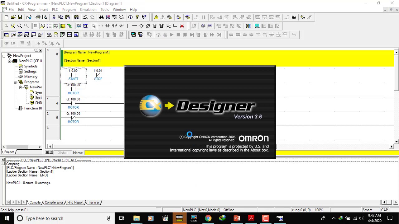Screen dimensions: 399x224
Task: Switch to the Compile Error tab
Action: (54, 203)
